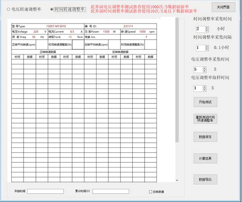Image resolution: width=242 pixels, height=202 pixels.
Task: Click the 计算结果 button
Action: click(x=205, y=158)
